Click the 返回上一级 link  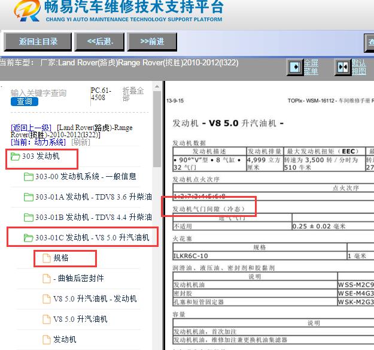point(31,128)
